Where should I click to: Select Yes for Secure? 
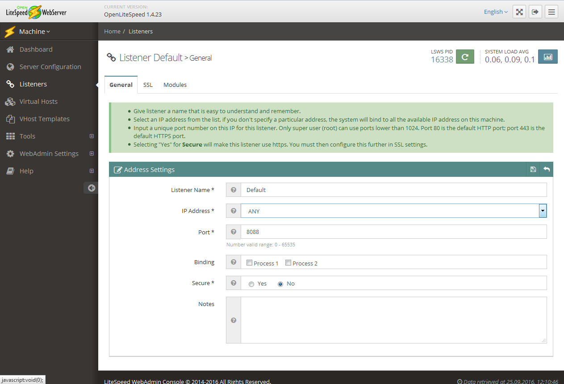click(x=251, y=284)
